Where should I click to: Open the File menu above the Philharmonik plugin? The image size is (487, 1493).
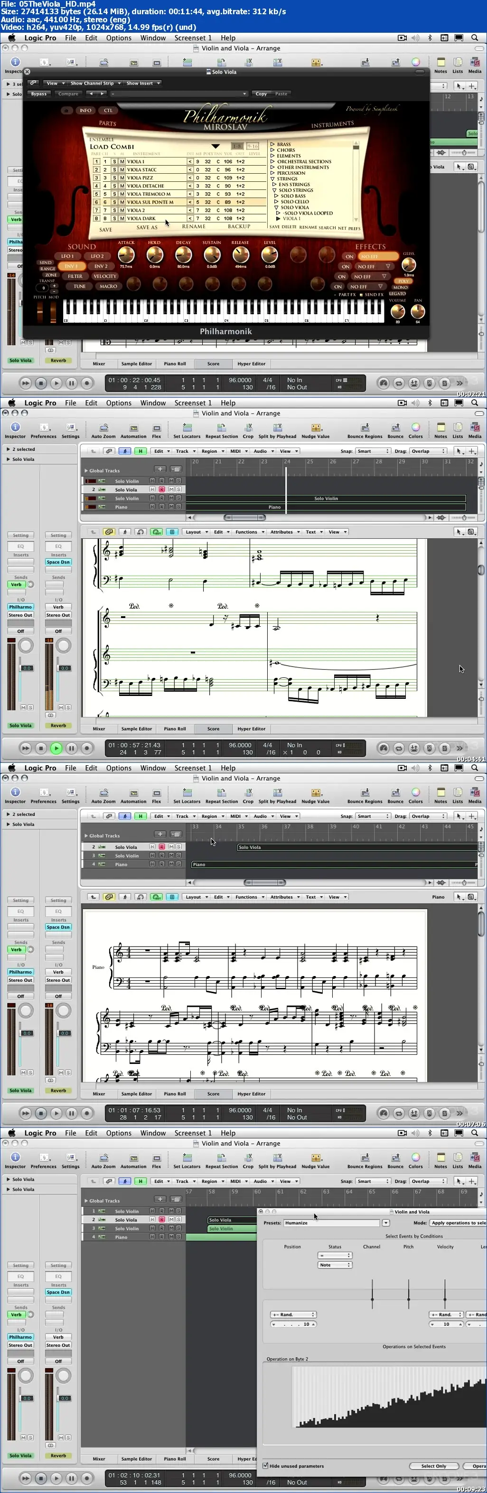(x=71, y=38)
